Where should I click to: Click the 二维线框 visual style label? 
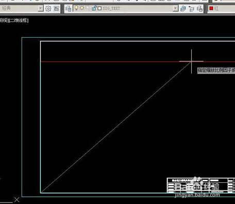coord(19,20)
